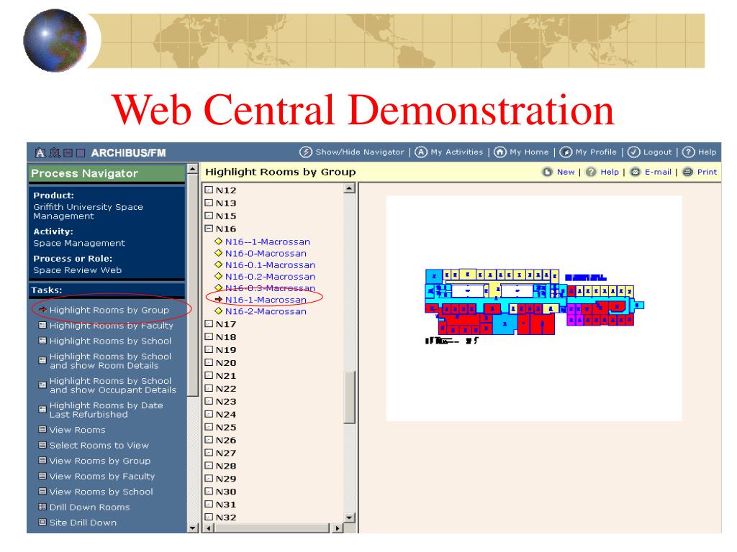Click the N32 building label
This screenshot has height=552, width=737.
226,517
